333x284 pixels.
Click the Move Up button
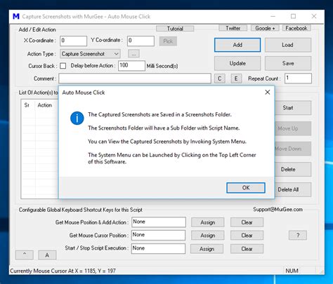pos(293,128)
